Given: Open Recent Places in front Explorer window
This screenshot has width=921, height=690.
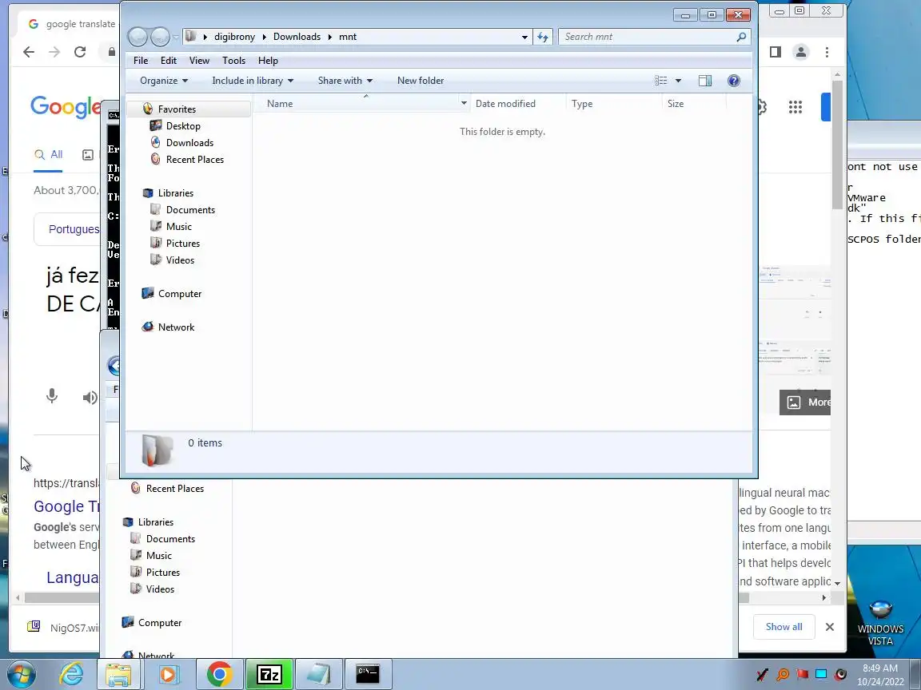Looking at the screenshot, I should click(194, 160).
